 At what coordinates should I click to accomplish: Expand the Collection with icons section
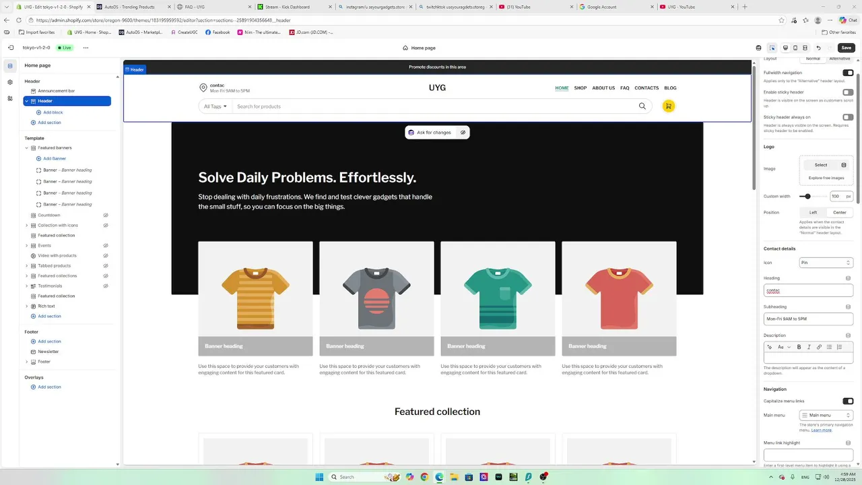pyautogui.click(x=27, y=225)
